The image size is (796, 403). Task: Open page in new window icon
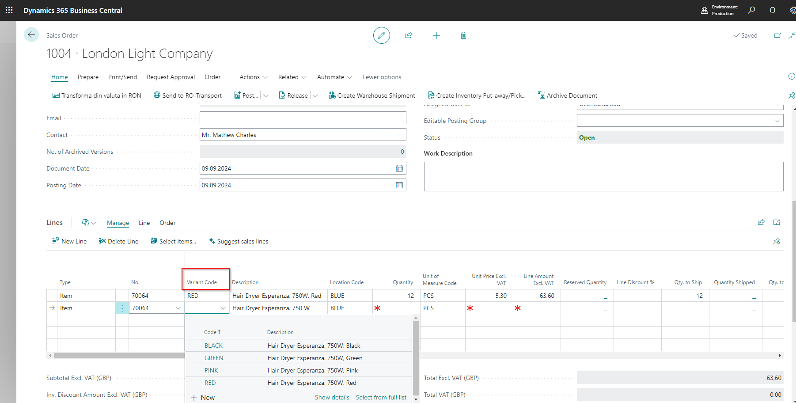coord(777,35)
